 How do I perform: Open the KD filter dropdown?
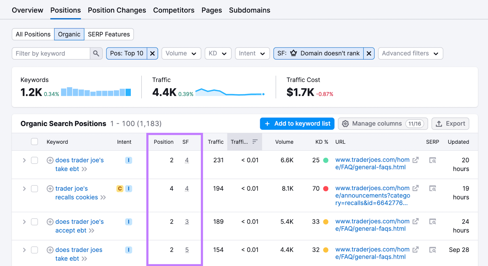point(218,53)
